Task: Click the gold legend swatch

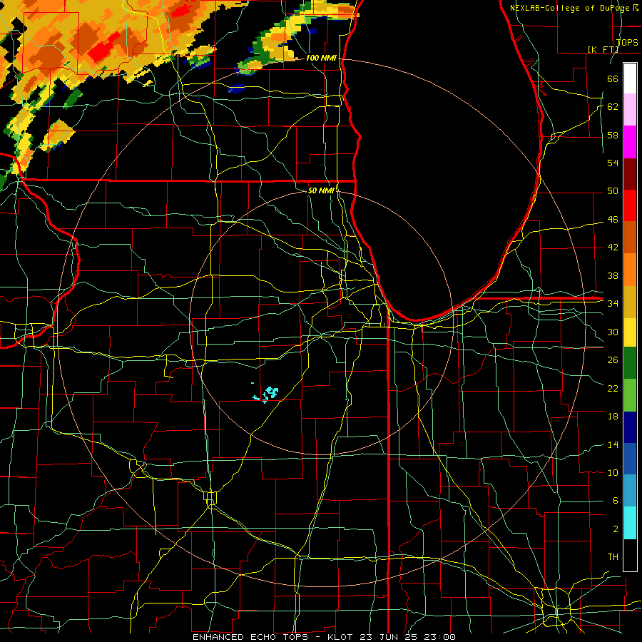Action: point(630,302)
